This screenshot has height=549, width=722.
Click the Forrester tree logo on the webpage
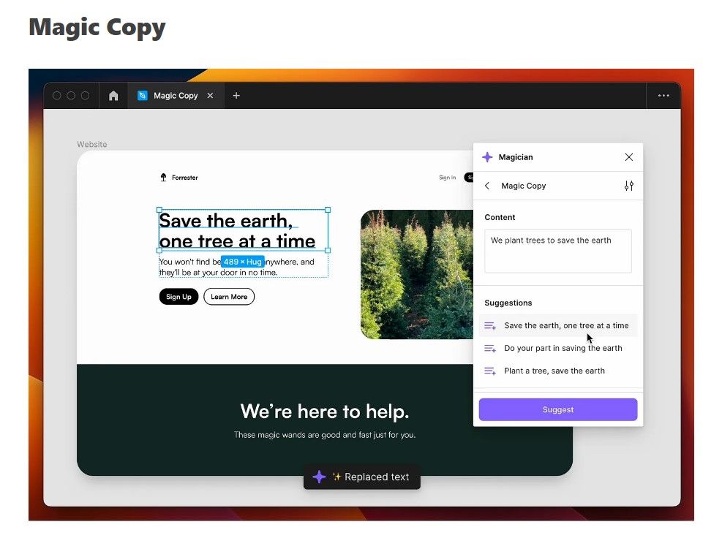(x=165, y=177)
